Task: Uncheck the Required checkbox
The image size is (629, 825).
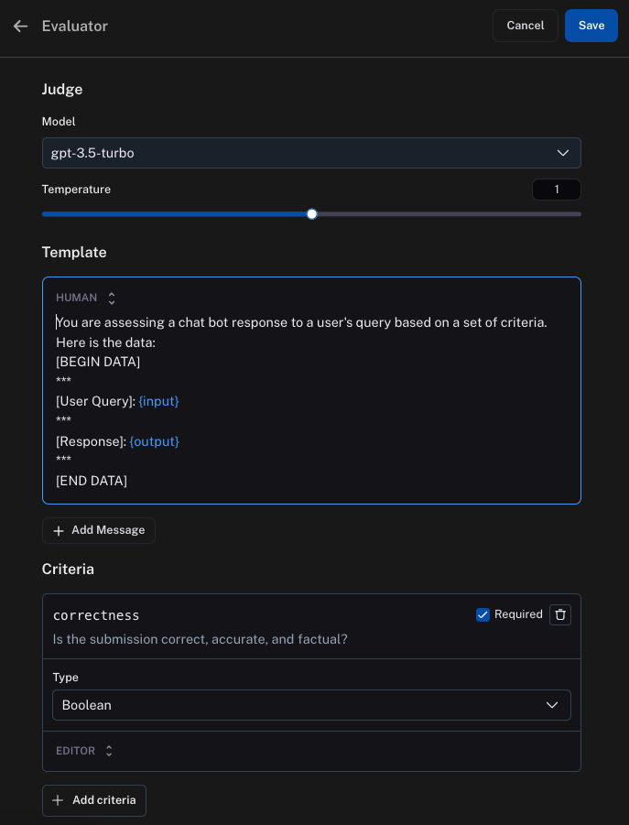Action: coord(483,614)
